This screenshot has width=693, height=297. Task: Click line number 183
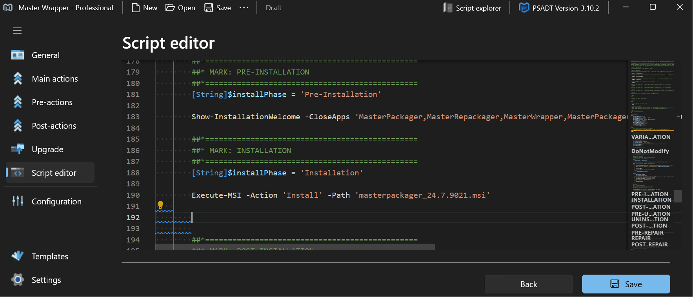click(133, 117)
